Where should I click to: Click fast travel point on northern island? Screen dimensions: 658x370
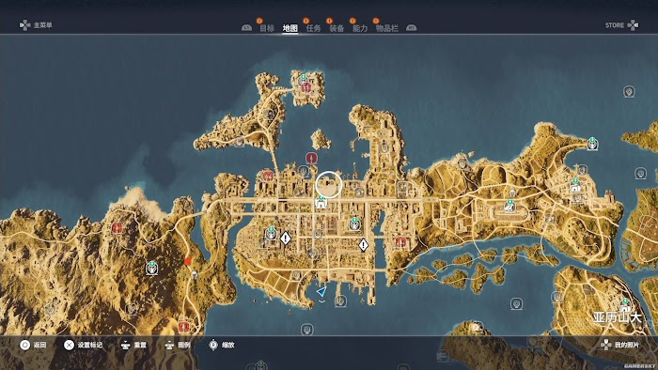coord(304,78)
